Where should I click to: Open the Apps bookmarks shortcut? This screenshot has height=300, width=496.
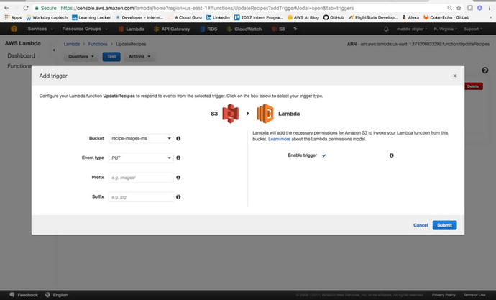[x=12, y=17]
